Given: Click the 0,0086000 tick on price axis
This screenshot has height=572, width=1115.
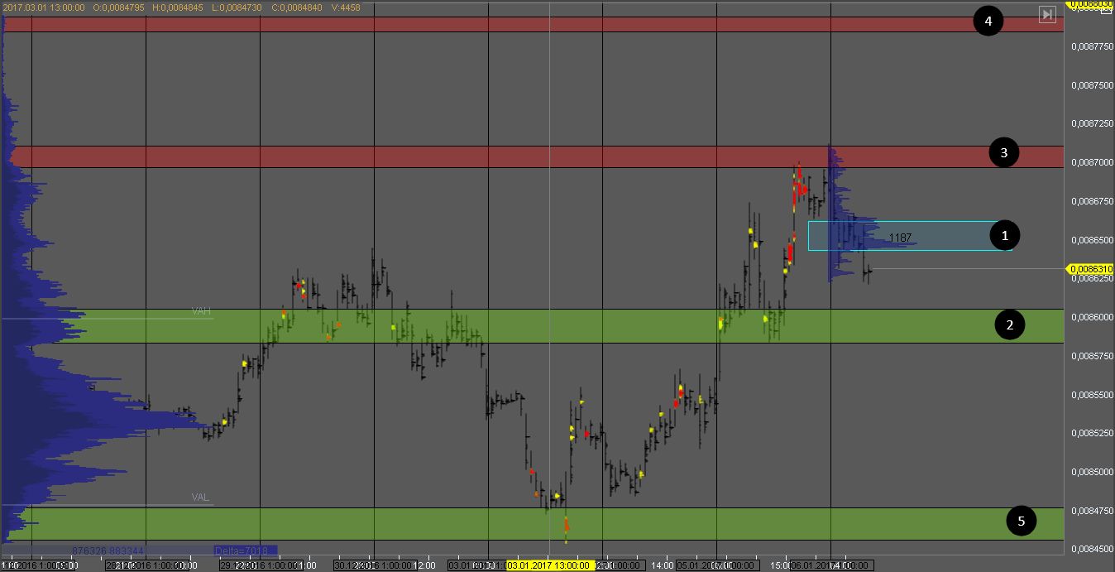Looking at the screenshot, I should point(1090,317).
